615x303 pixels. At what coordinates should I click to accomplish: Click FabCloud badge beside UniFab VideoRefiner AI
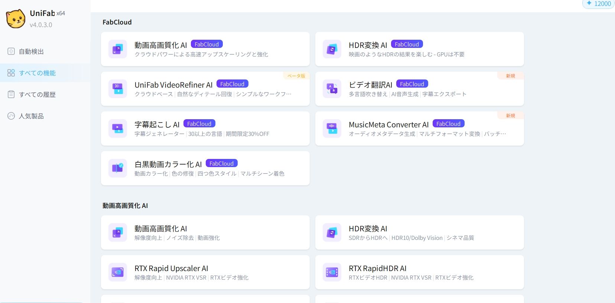232,84
